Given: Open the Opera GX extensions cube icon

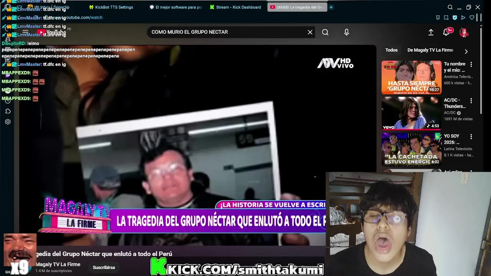Looking at the screenshot, I should click(8, 111).
